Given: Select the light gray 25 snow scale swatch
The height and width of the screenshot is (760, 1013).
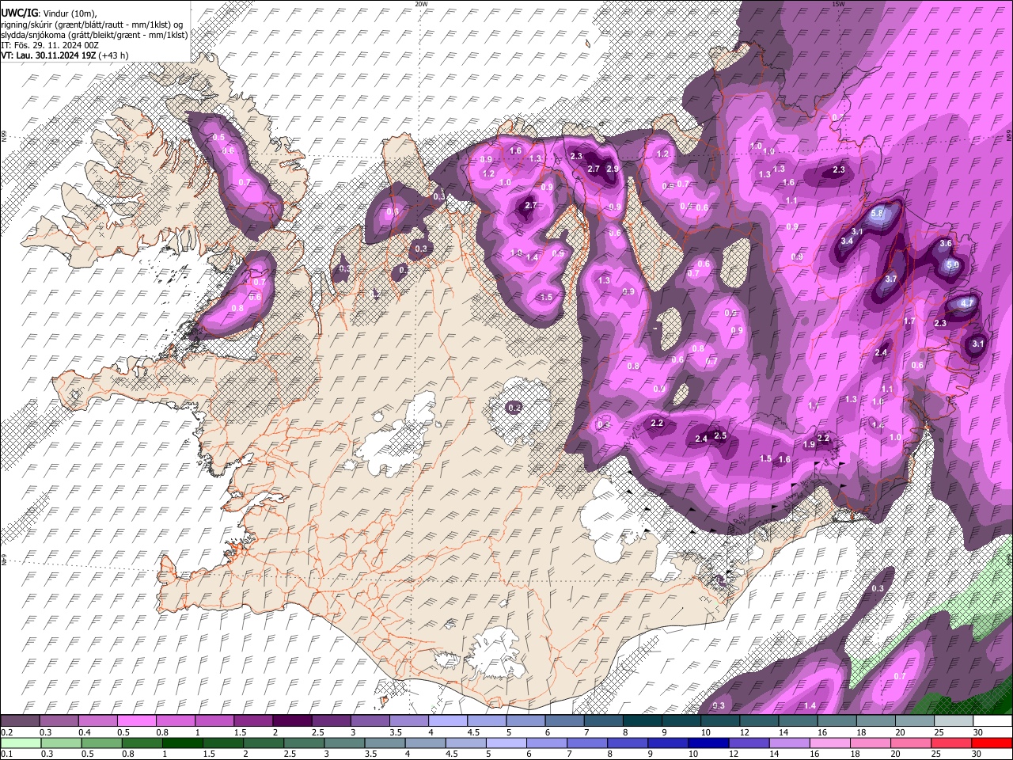Looking at the screenshot, I should click(x=953, y=721).
